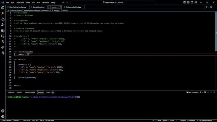Screen dimensions: 217x122
Task: Maximize the terminal panel size
Action: [211, 92]
